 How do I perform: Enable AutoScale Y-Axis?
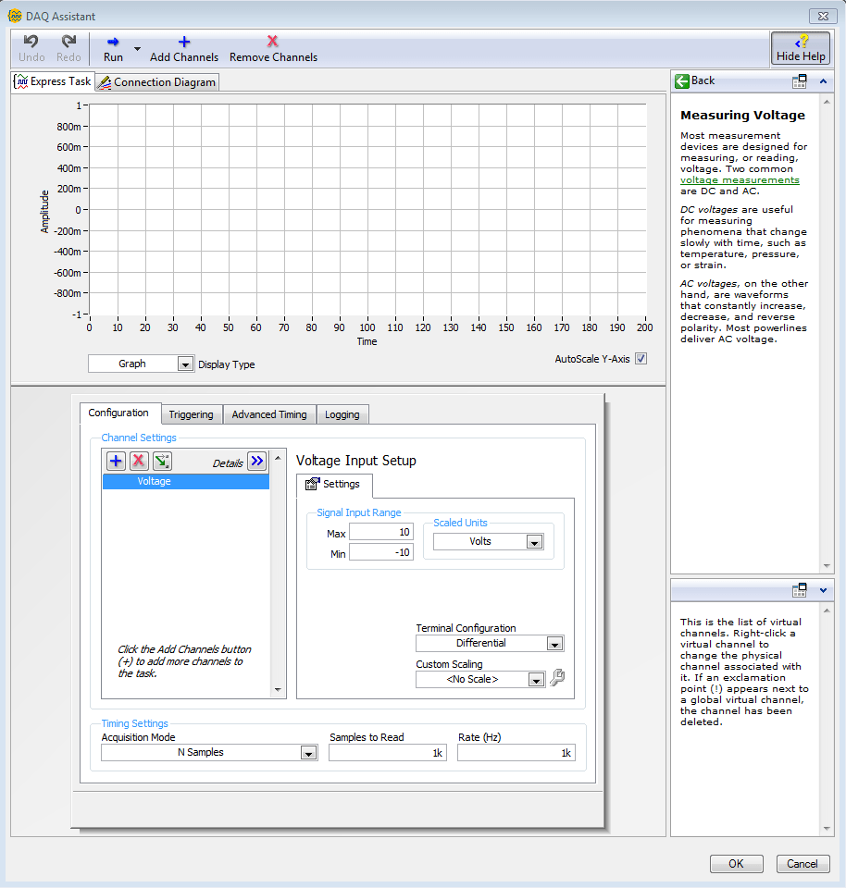pyautogui.click(x=642, y=358)
